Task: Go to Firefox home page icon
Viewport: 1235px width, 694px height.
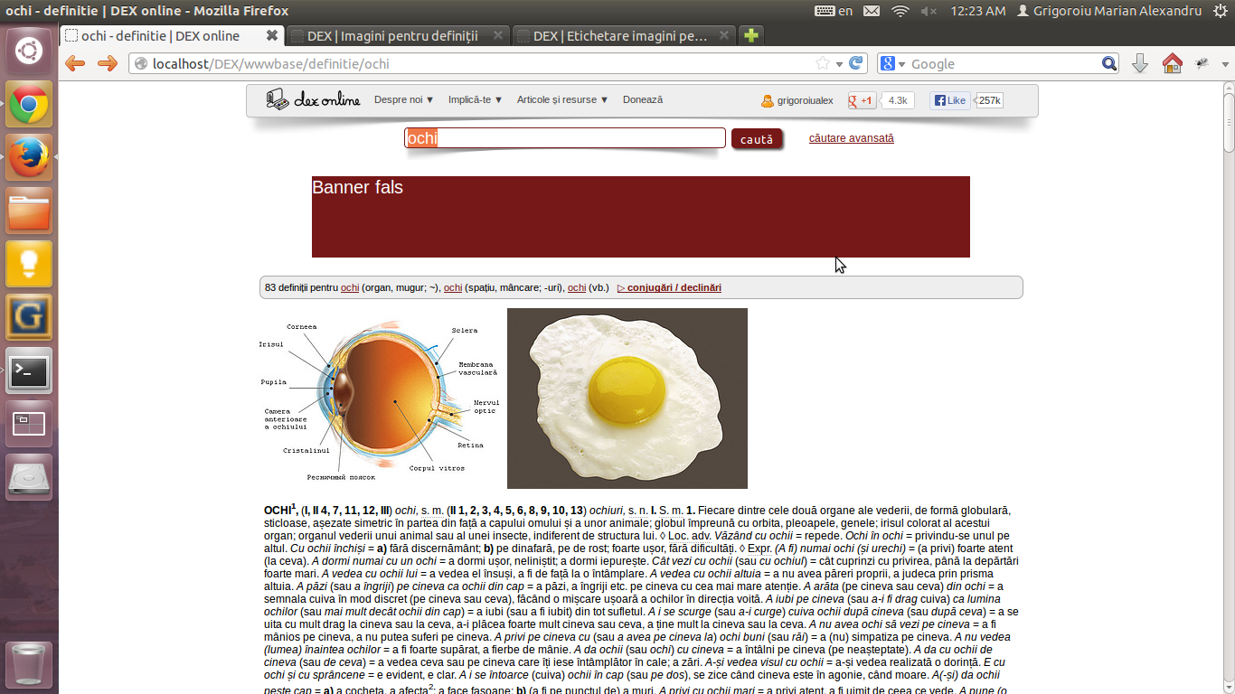Action: pyautogui.click(x=1172, y=63)
